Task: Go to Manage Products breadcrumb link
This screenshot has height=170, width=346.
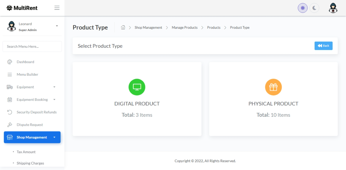Action: pyautogui.click(x=184, y=28)
